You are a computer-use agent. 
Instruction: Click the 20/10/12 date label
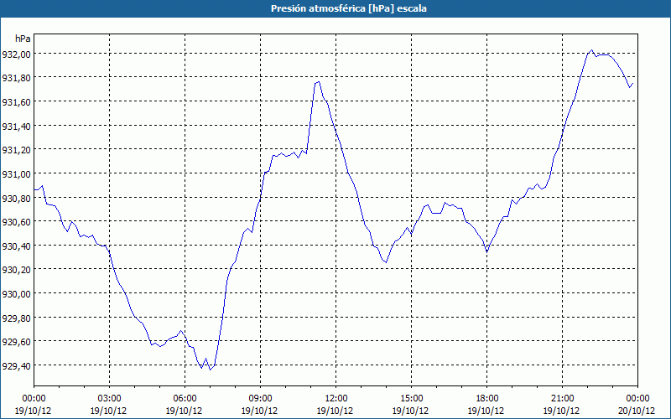click(x=637, y=411)
